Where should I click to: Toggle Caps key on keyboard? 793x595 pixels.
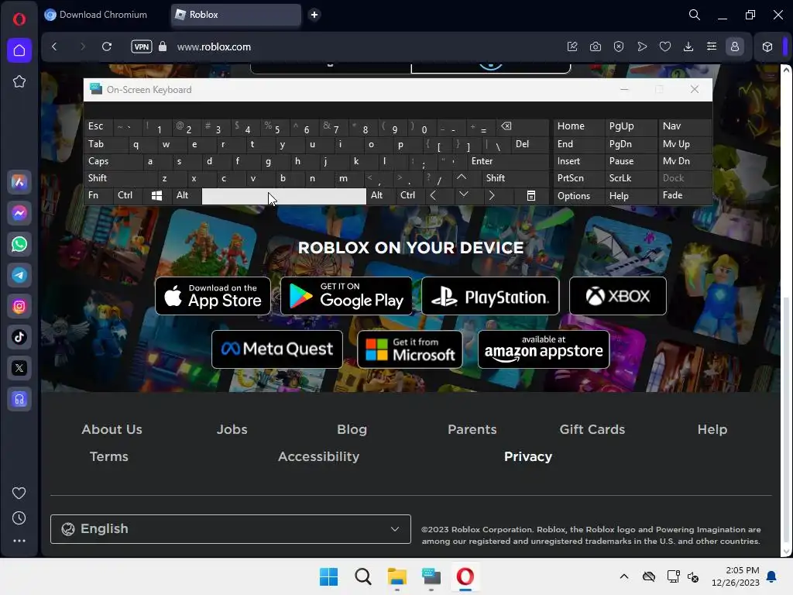pyautogui.click(x=113, y=161)
